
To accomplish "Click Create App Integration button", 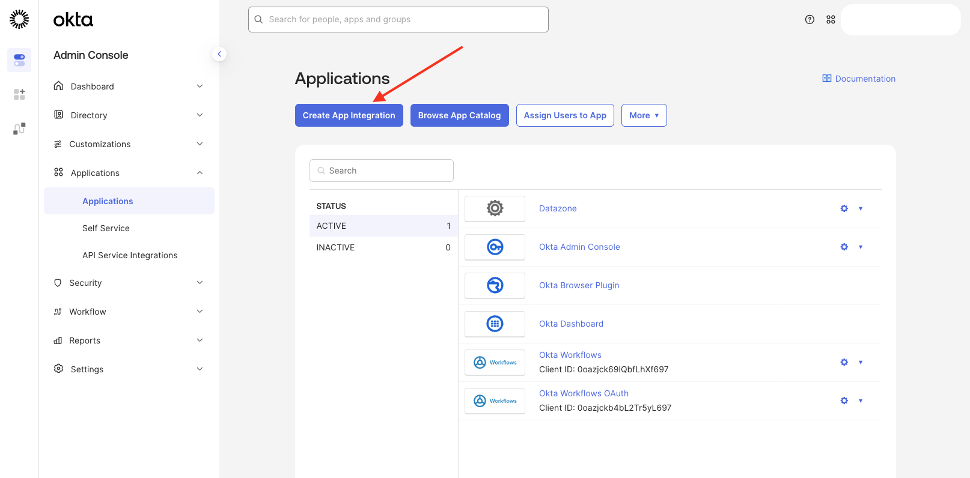I will pos(349,115).
